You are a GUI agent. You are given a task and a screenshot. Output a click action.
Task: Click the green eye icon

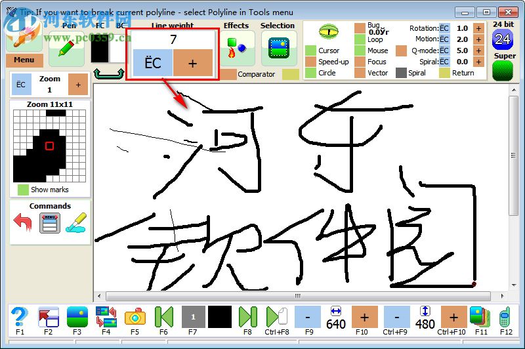(329, 31)
